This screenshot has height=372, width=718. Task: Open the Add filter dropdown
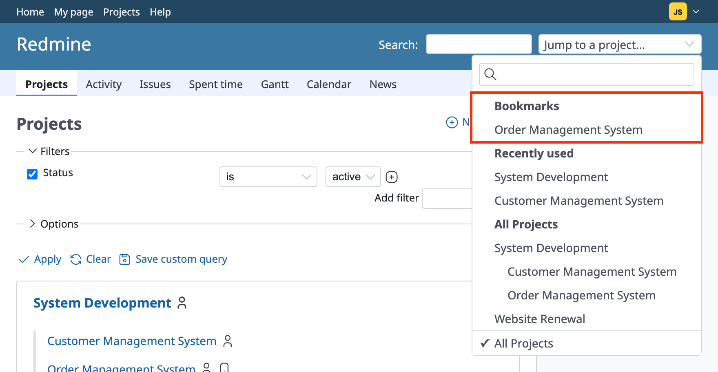coord(447,199)
